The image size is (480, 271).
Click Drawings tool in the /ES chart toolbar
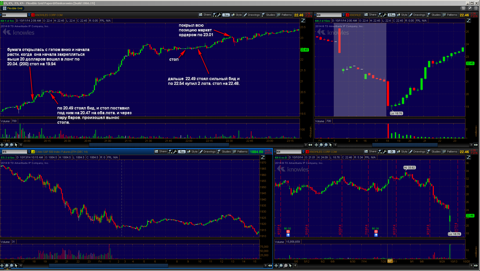207,152
